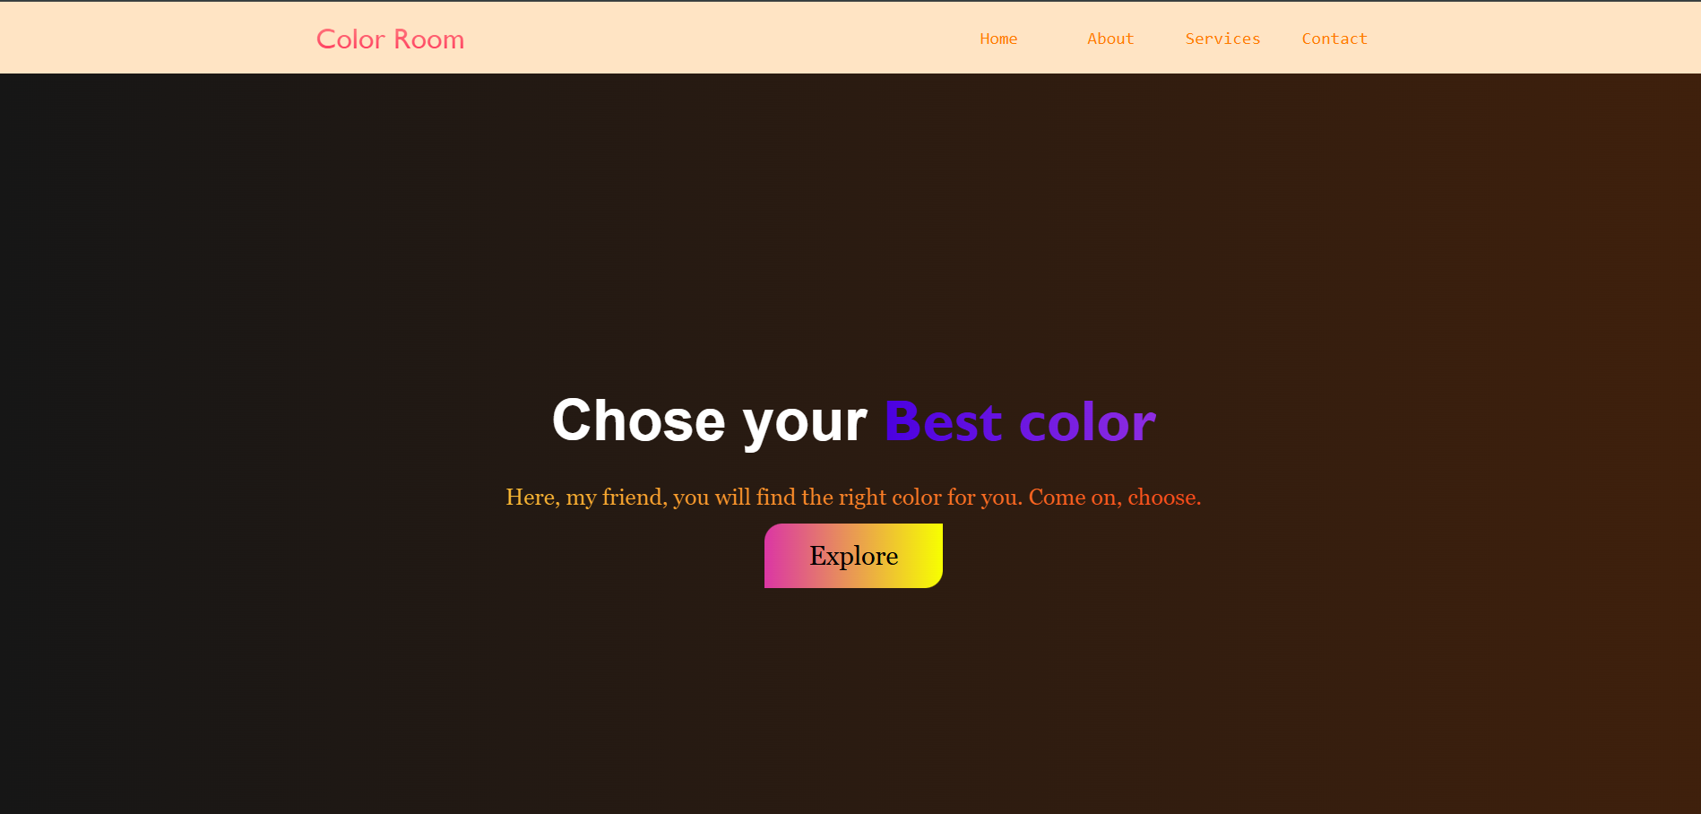The image size is (1701, 814).
Task: Click the Explore gradient button
Action: pos(853,556)
